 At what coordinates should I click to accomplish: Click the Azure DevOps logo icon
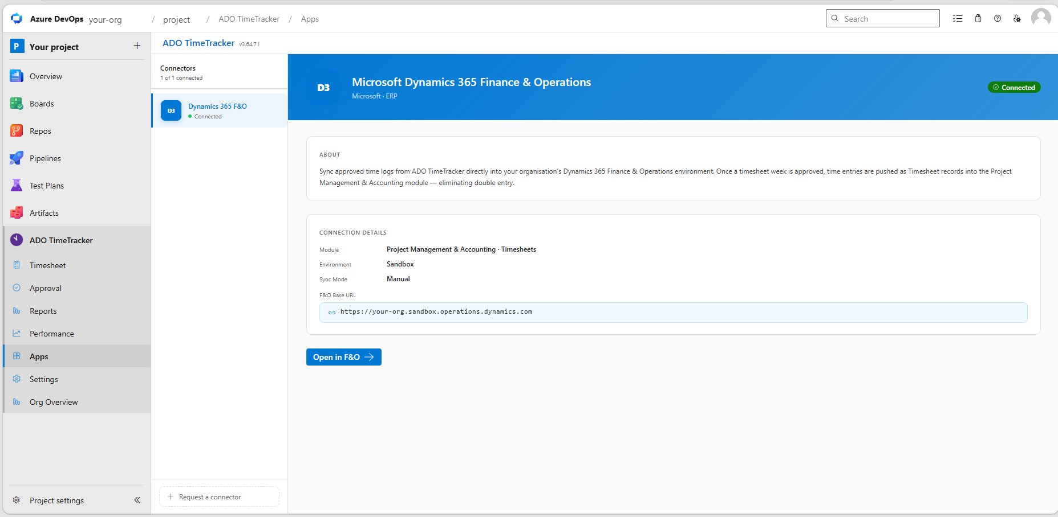17,19
